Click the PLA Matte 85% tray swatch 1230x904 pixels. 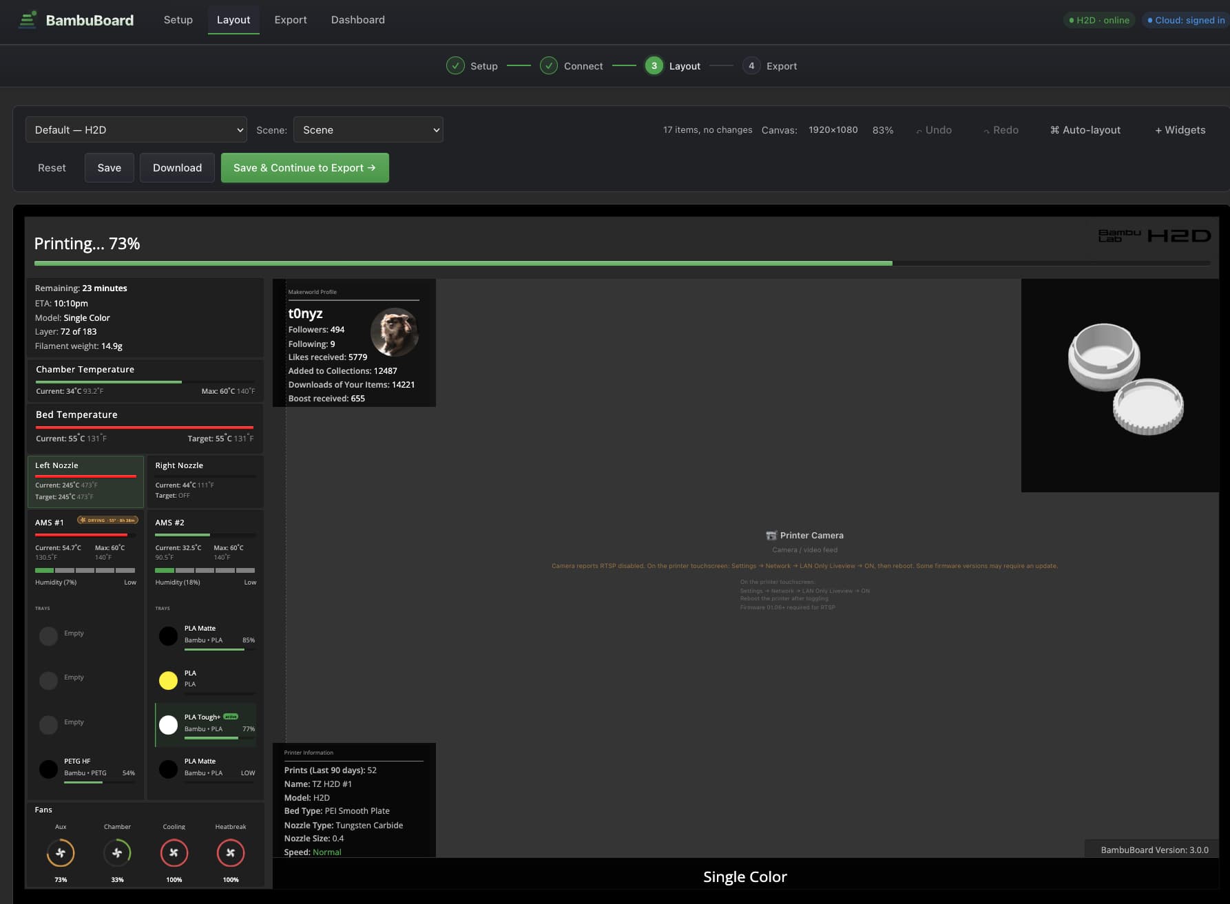pyautogui.click(x=168, y=636)
